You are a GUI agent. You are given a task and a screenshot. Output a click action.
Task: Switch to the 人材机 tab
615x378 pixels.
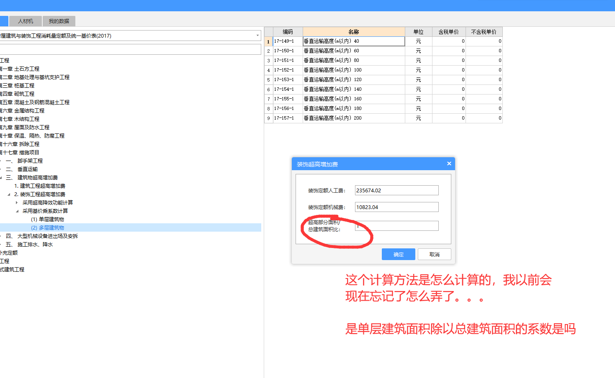(x=25, y=21)
